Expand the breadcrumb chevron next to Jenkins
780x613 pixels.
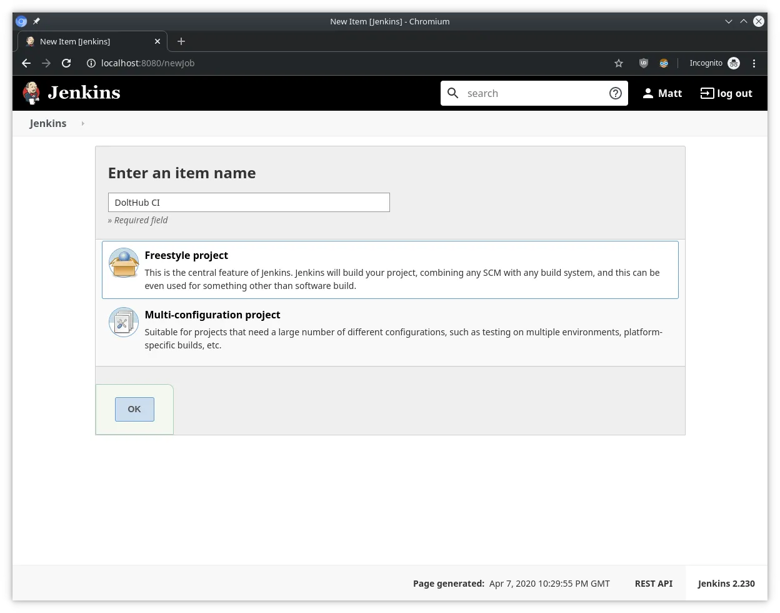[83, 123]
